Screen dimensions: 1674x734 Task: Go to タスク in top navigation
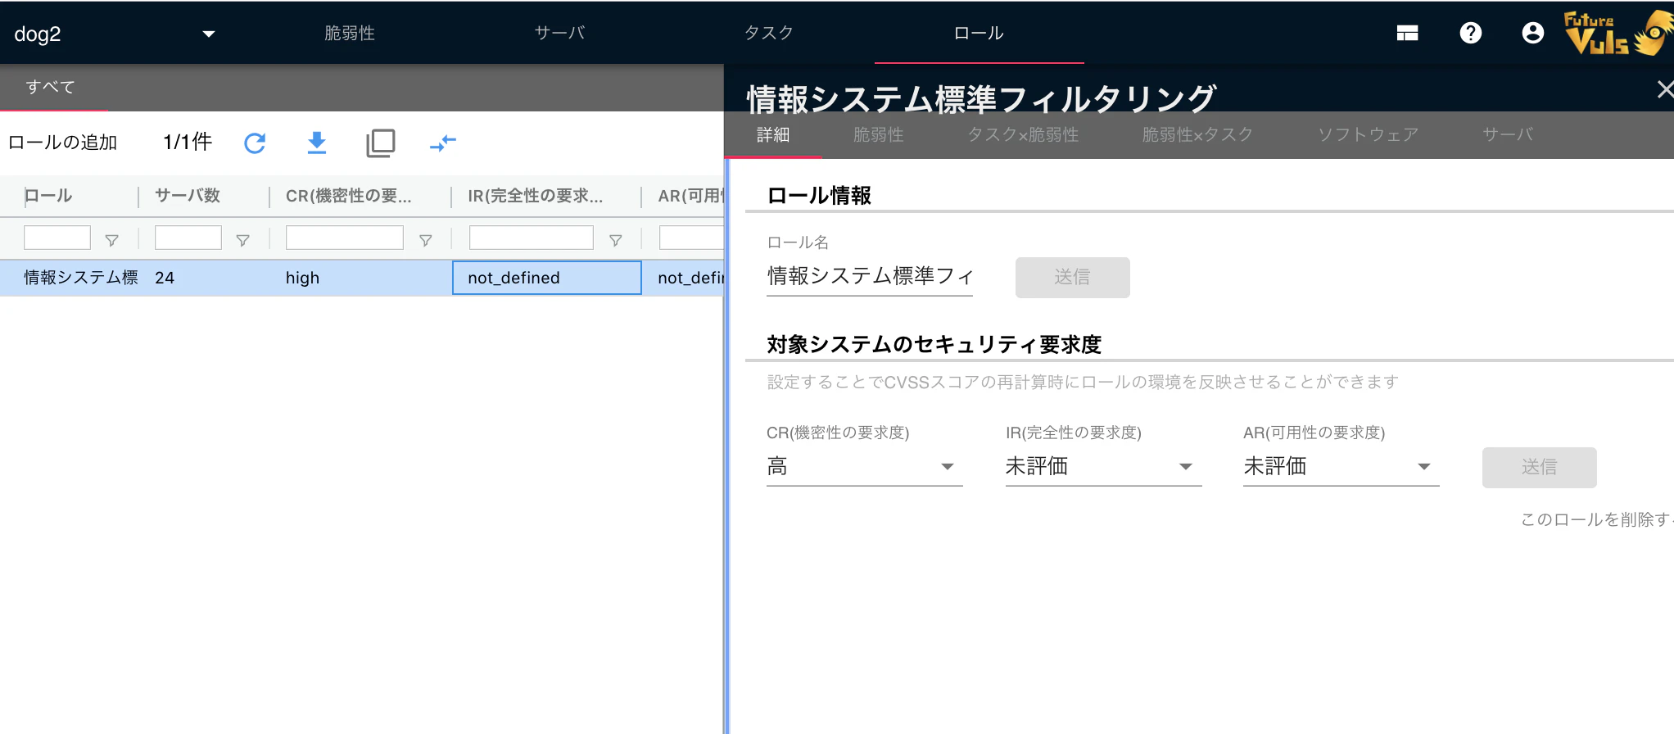point(770,33)
